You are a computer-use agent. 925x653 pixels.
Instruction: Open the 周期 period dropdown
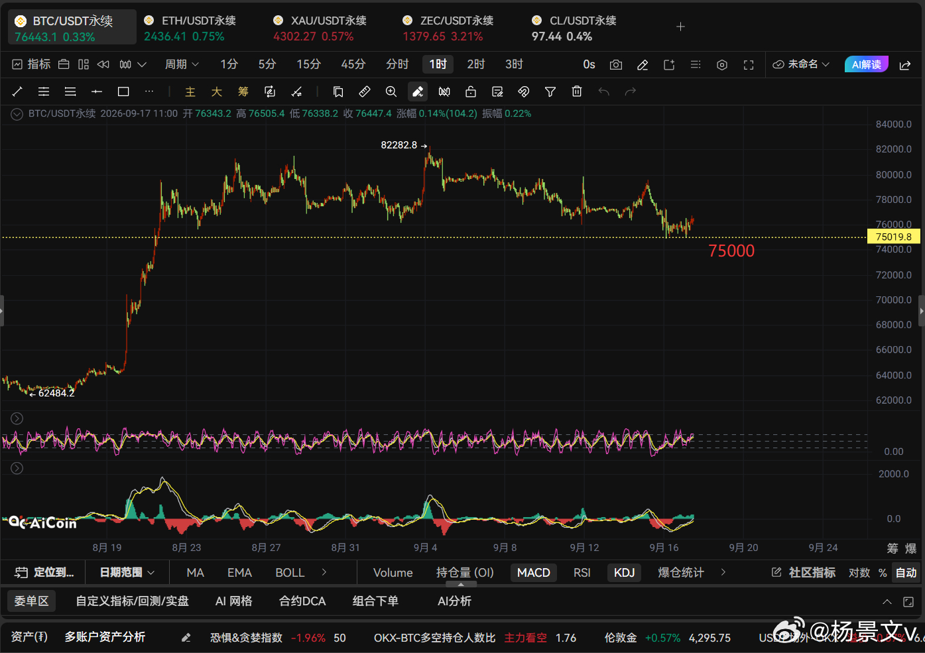pos(182,64)
